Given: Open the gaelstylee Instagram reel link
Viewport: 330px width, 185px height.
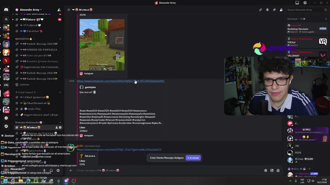Looking at the screenshot, I should click(120, 81).
